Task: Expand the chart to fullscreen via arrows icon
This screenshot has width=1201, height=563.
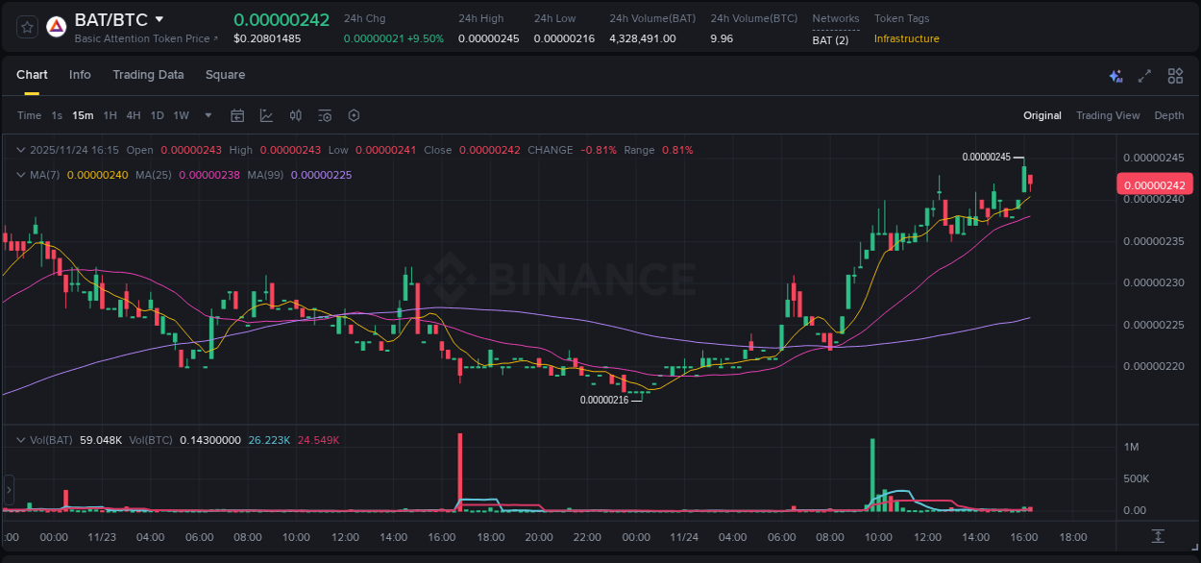Action: tap(1145, 75)
